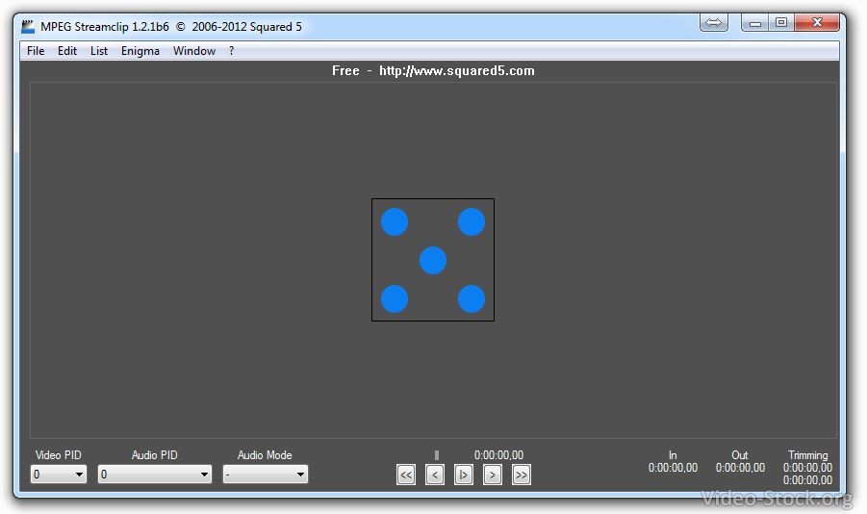Click the Audio Mode label
Screen dimensions: 867x514
(265, 454)
